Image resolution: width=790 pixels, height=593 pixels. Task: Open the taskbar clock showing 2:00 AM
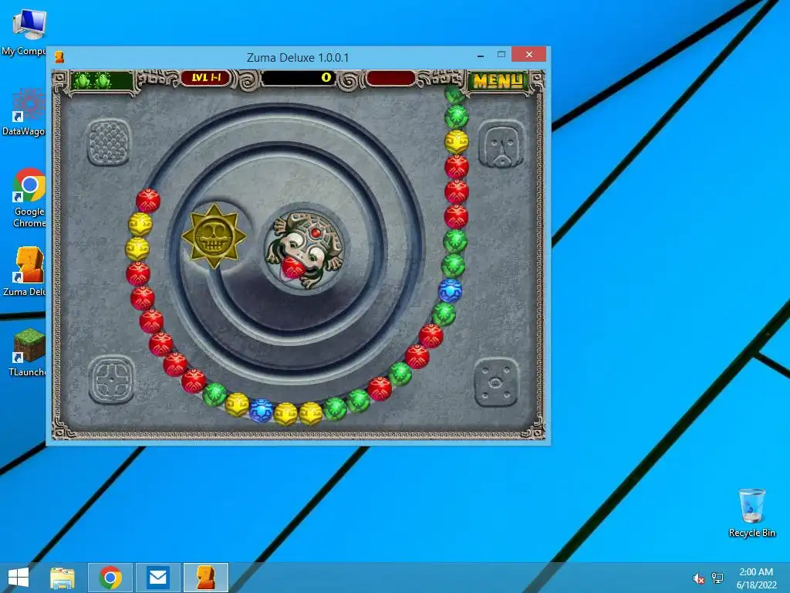click(756, 578)
